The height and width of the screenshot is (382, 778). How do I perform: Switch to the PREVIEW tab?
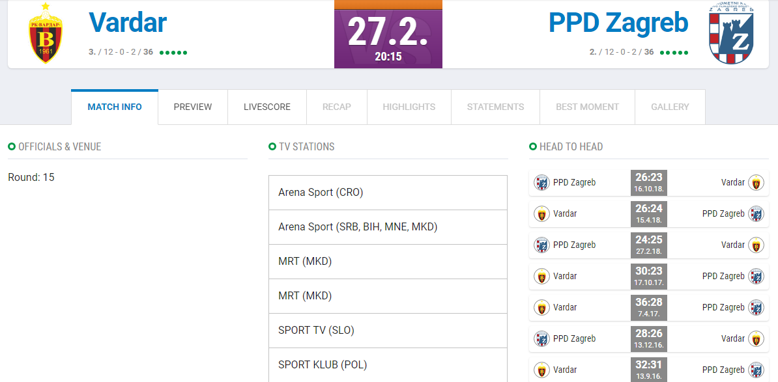coord(193,107)
